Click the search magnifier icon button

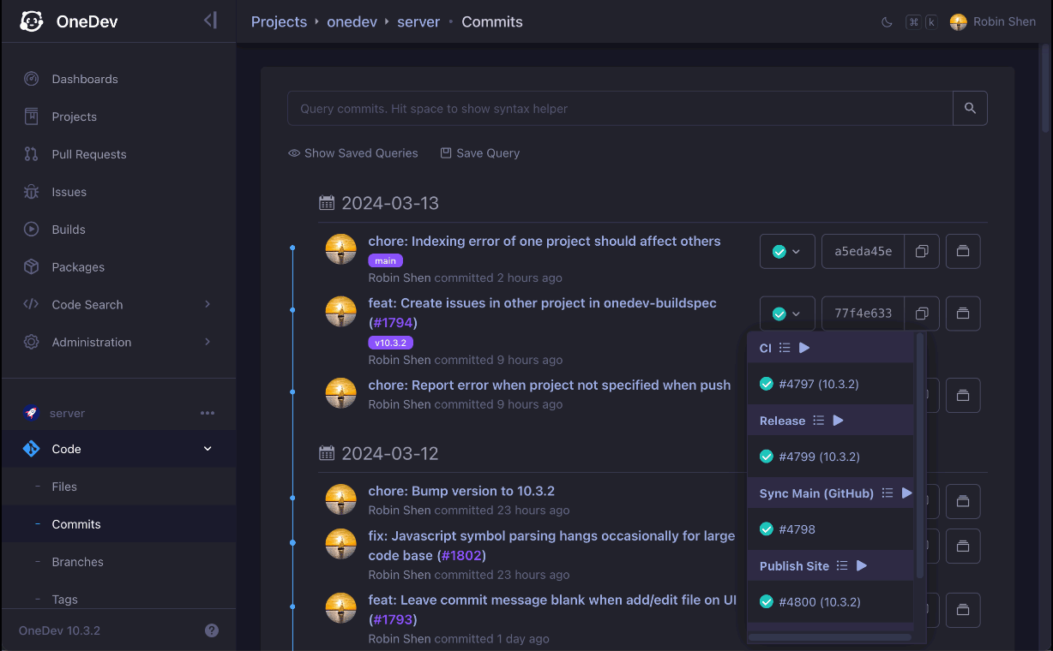(x=970, y=109)
